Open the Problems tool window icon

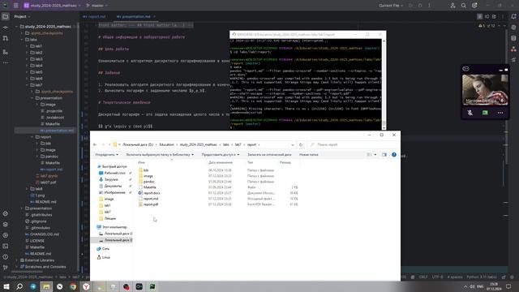pyautogui.click(x=6, y=257)
